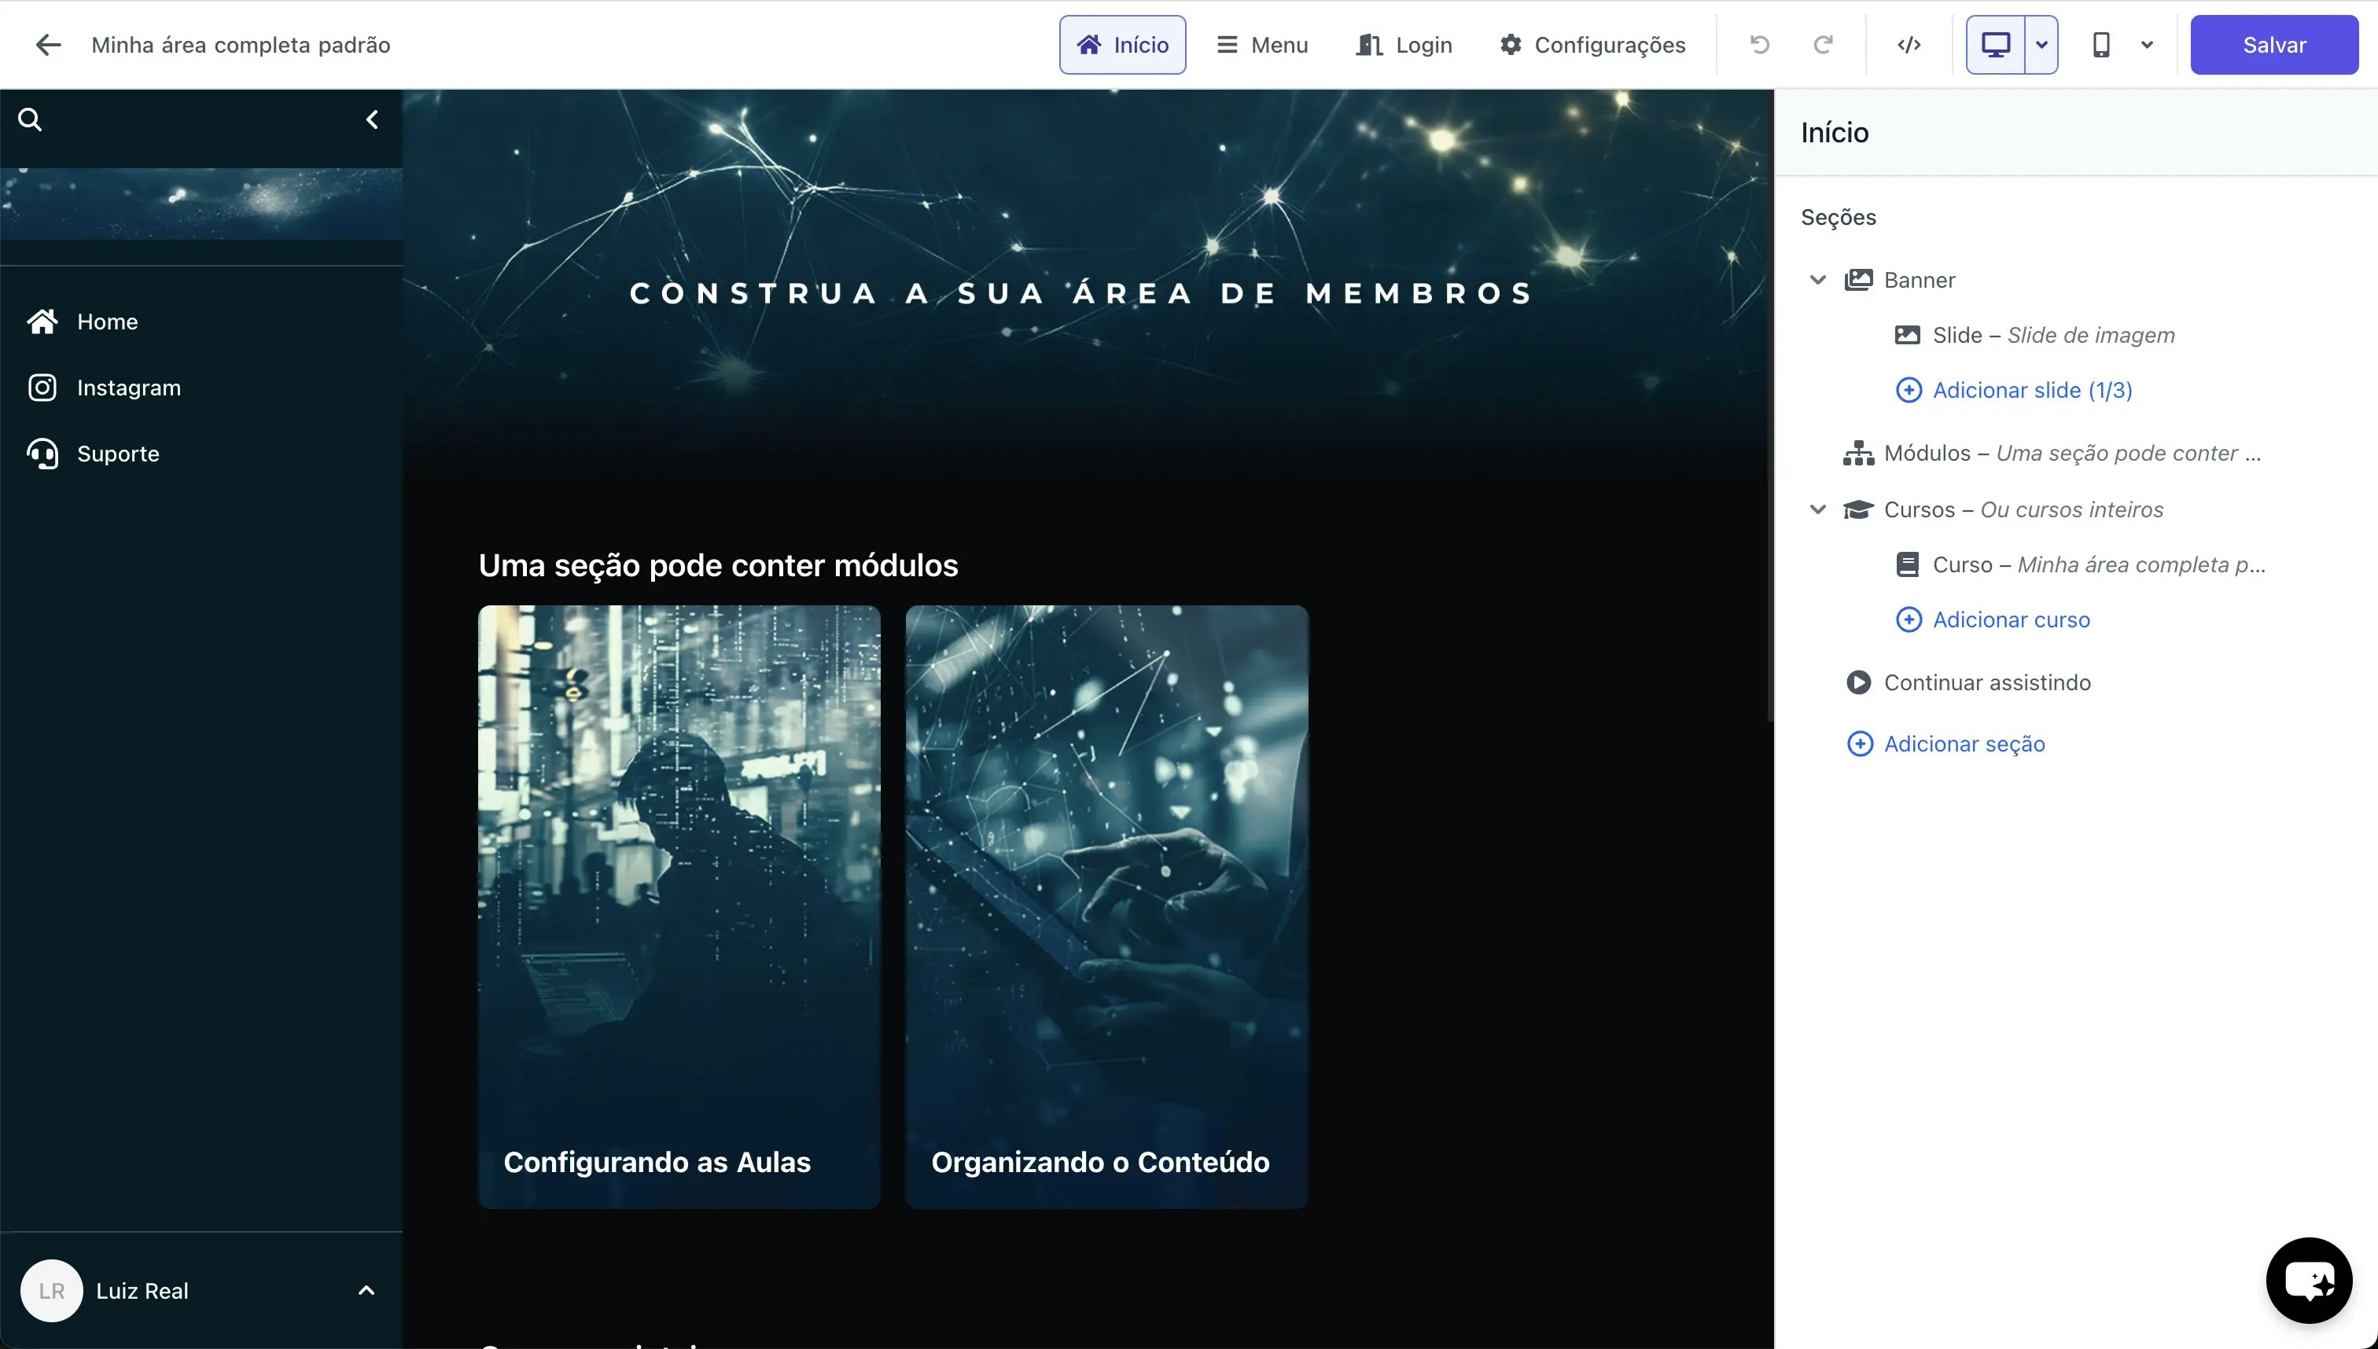Click the search icon in the sidebar
The height and width of the screenshot is (1349, 2378).
pos(30,119)
